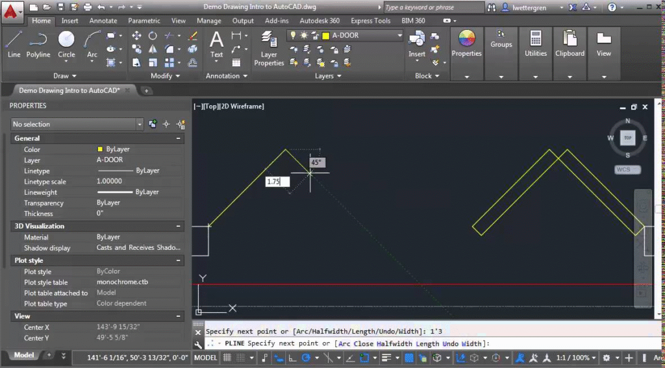The height and width of the screenshot is (368, 665).
Task: Open the No selection dropdown
Action: [140, 124]
